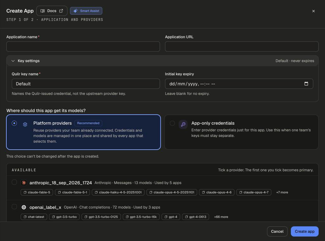Copy the claude-fable-5-1 model chip
Viewport: 325px width, 241px height.
(72, 192)
